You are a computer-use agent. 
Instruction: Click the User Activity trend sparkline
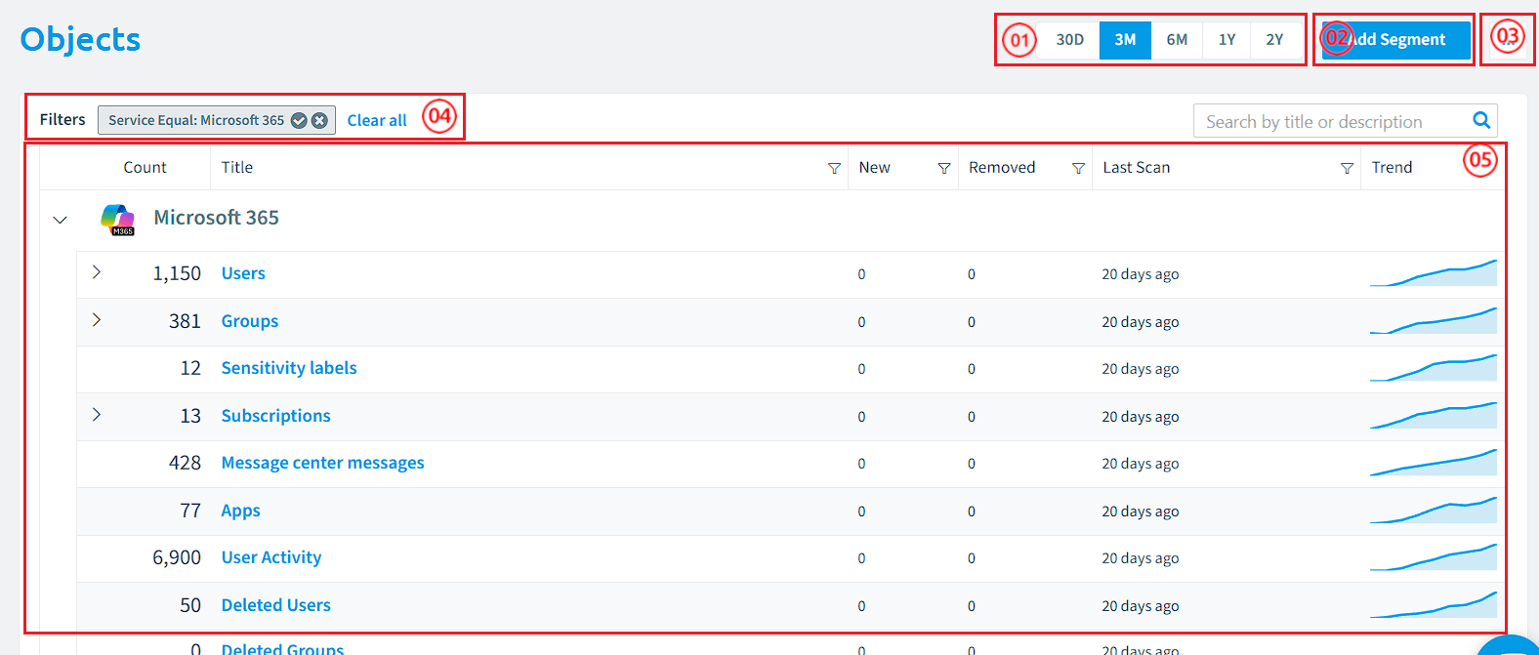click(1434, 557)
